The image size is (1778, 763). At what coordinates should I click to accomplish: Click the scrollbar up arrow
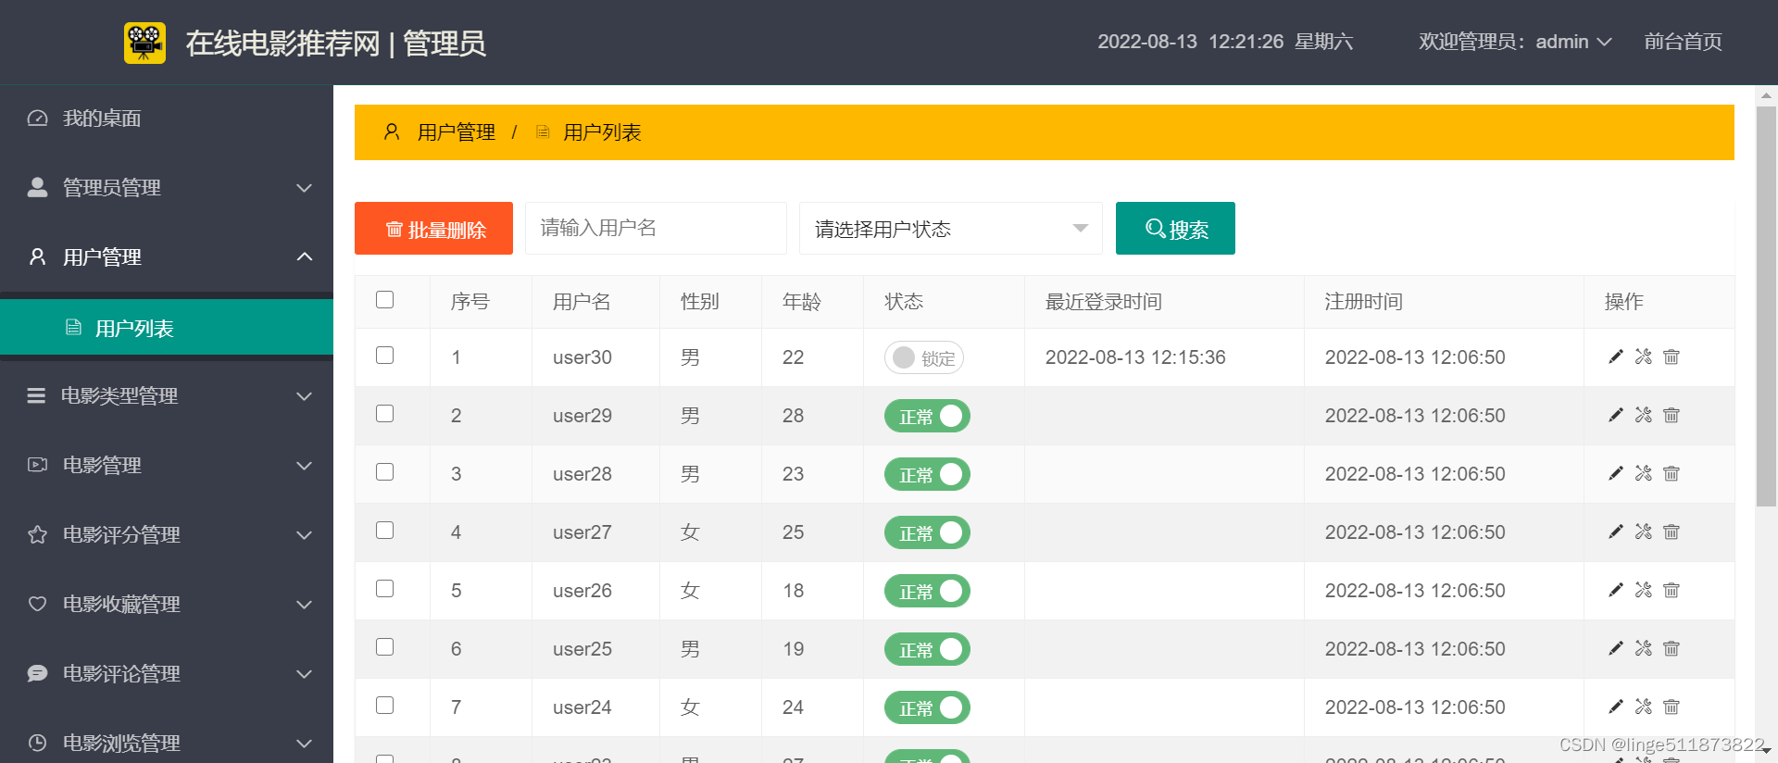pos(1766,95)
